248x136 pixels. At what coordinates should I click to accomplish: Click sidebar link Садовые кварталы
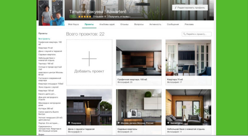click(x=47, y=55)
